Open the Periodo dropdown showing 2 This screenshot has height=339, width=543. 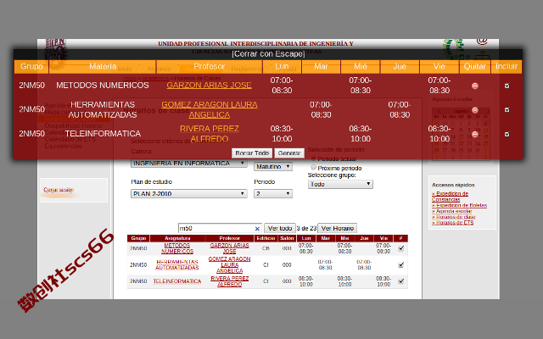[x=273, y=194]
